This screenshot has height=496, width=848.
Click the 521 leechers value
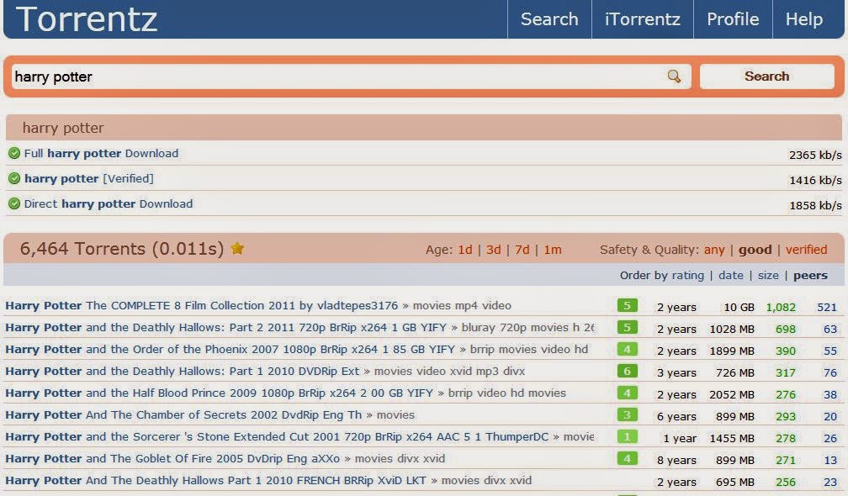tap(827, 307)
